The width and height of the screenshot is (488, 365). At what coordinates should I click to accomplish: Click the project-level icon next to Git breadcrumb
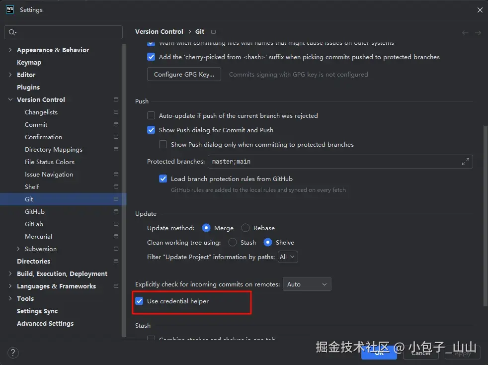point(214,32)
